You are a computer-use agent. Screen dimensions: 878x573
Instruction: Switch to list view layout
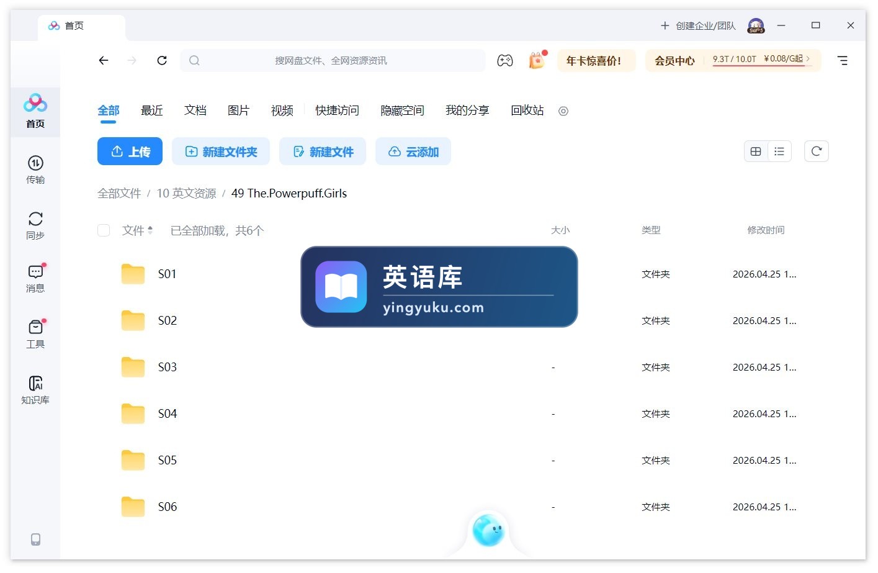(x=779, y=151)
